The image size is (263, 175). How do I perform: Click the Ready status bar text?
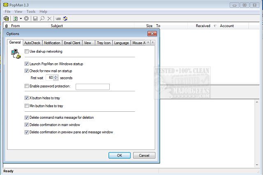click(8, 171)
